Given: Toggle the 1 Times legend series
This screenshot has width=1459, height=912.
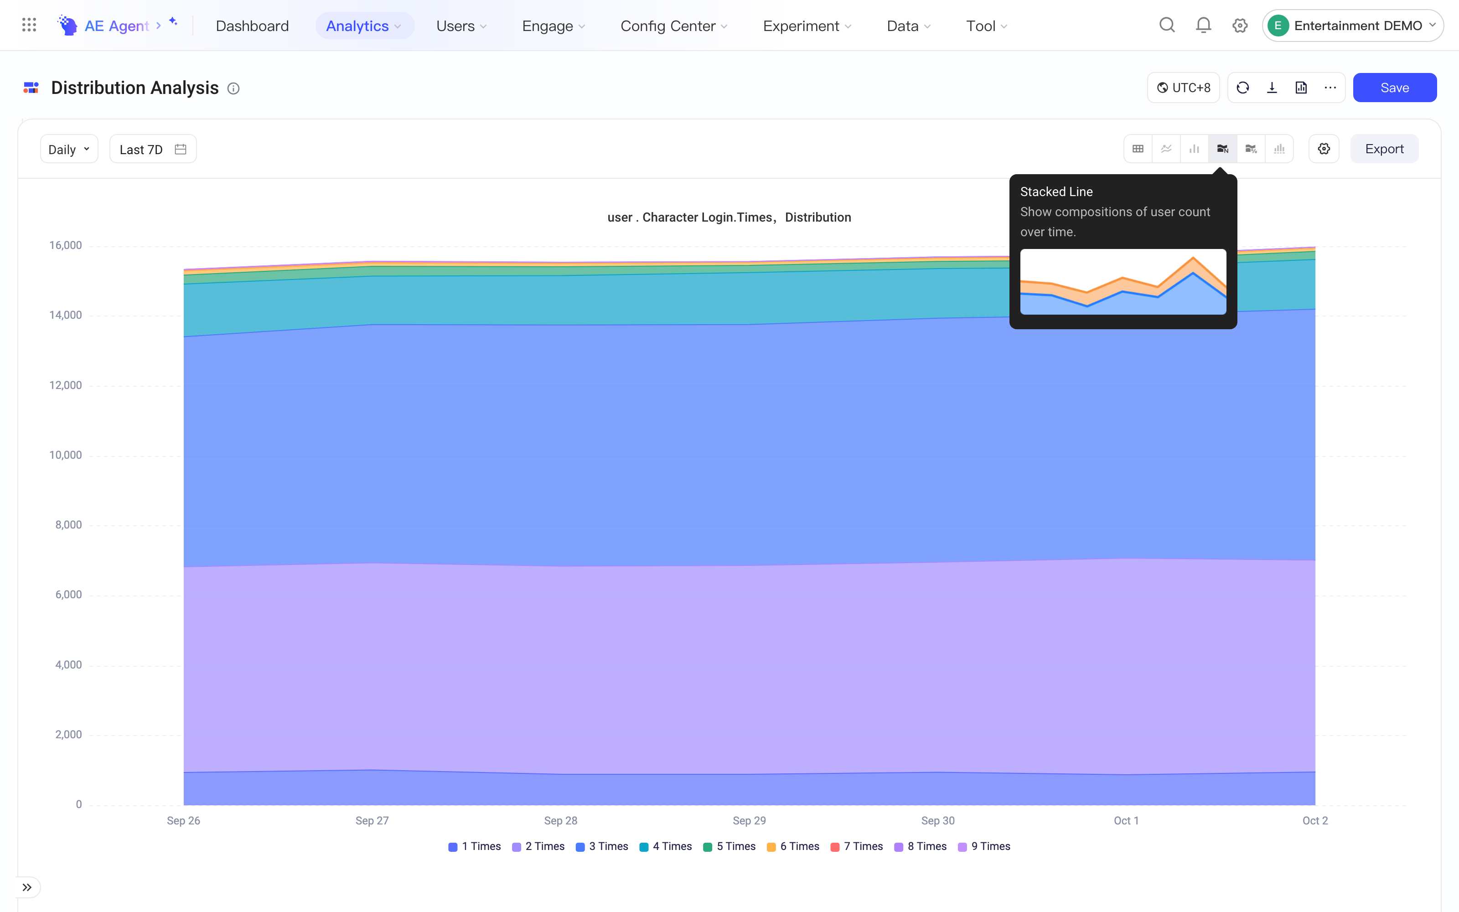Looking at the screenshot, I should [475, 846].
